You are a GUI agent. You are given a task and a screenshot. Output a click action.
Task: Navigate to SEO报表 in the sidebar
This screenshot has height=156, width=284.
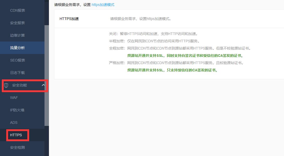click(x=17, y=60)
